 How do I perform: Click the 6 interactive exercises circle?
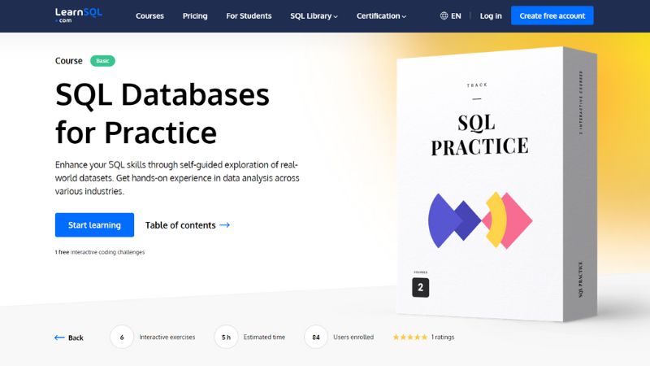pyautogui.click(x=122, y=338)
